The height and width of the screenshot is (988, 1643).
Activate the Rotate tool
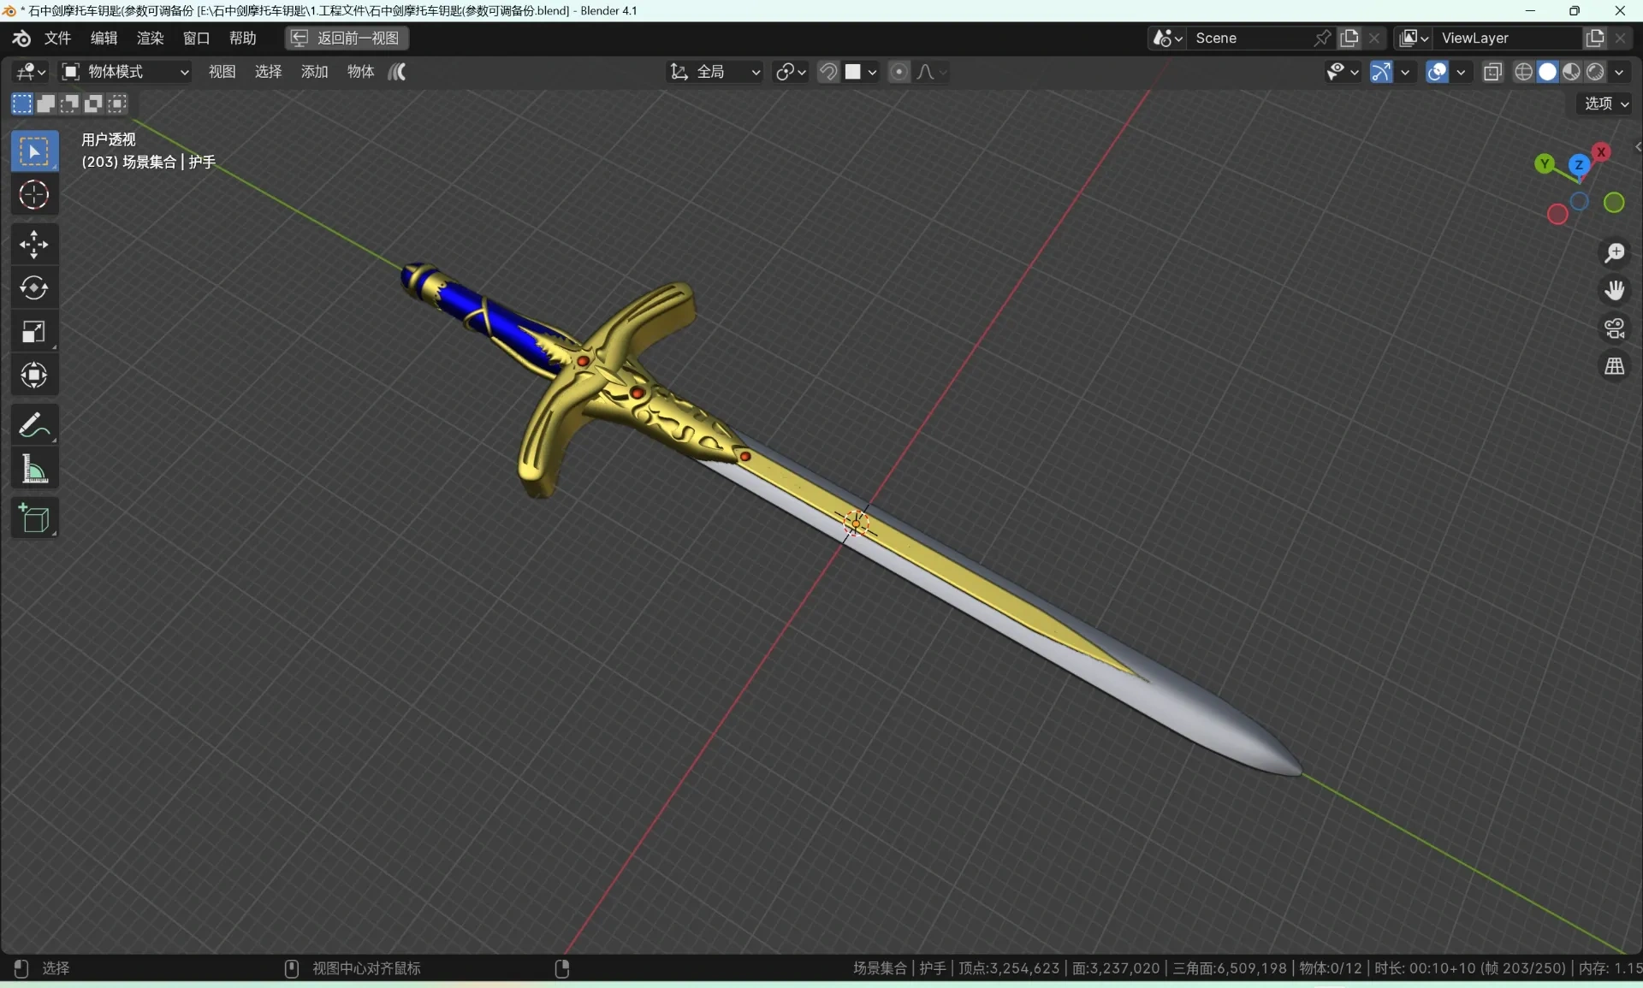coord(34,288)
